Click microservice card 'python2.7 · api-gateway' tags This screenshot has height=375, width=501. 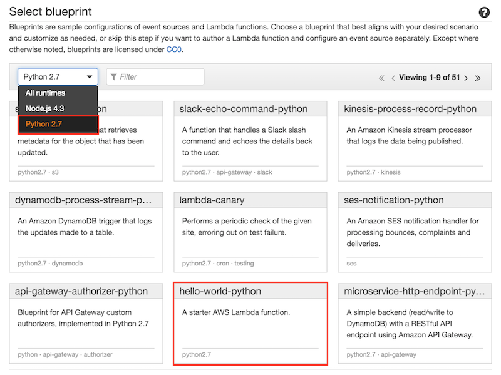pyautogui.click(x=381, y=354)
